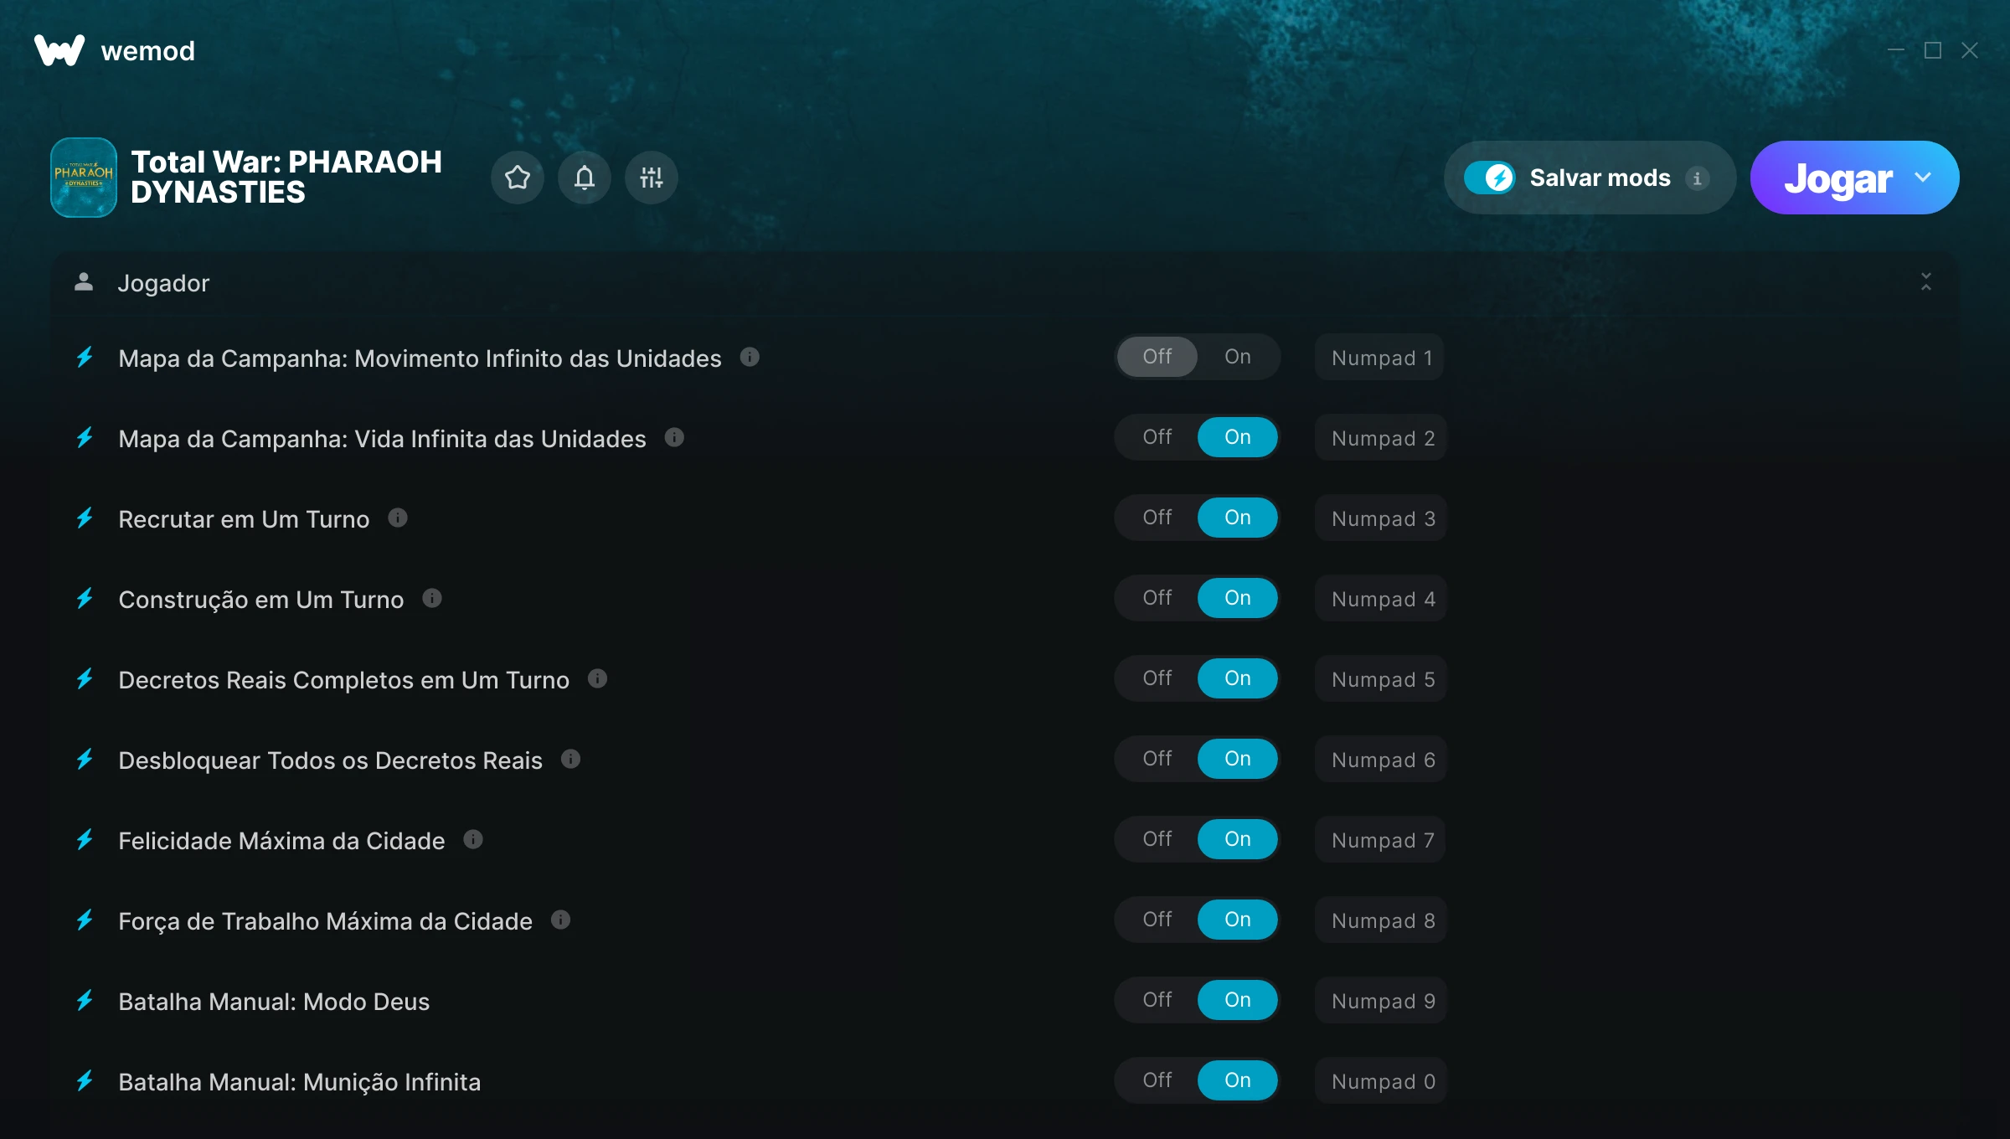Turn on Movimento Infinito das Unidades
Viewport: 2010px width, 1139px height.
1237,357
